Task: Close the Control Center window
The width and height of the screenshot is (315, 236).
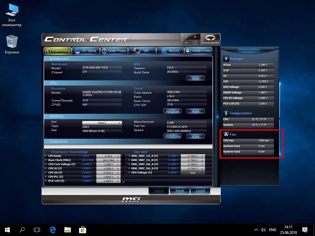Action: tap(195, 37)
